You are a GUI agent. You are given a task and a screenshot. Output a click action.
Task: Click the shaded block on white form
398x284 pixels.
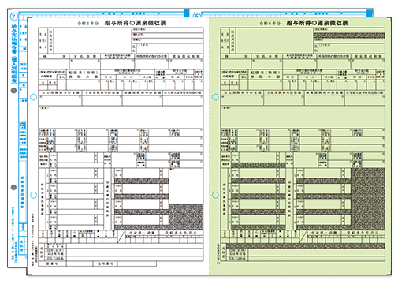click(186, 216)
